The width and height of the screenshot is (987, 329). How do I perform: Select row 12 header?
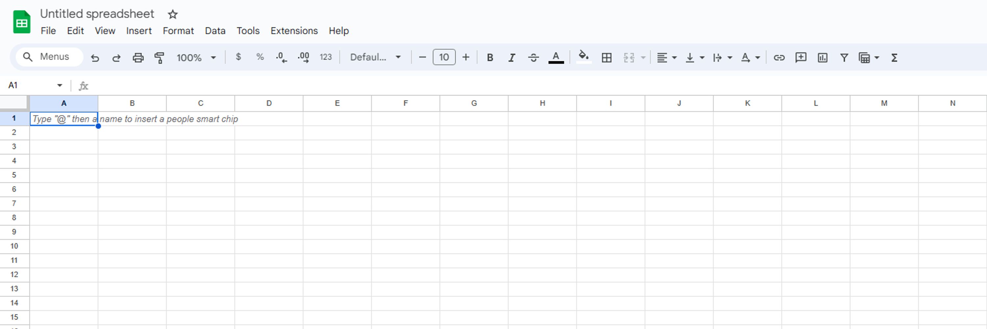[14, 275]
